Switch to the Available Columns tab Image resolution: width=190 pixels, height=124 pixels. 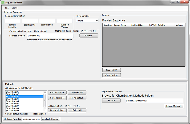coord(51,119)
